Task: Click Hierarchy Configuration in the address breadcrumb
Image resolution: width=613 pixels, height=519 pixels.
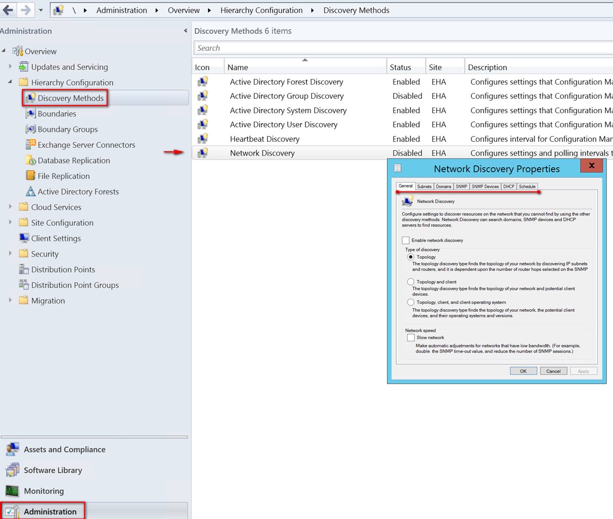Action: click(262, 10)
